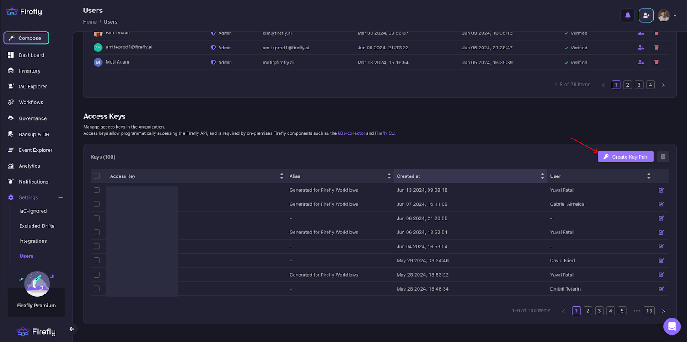The height and width of the screenshot is (342, 687).
Task: Click the k8s-collector link
Action: point(351,133)
